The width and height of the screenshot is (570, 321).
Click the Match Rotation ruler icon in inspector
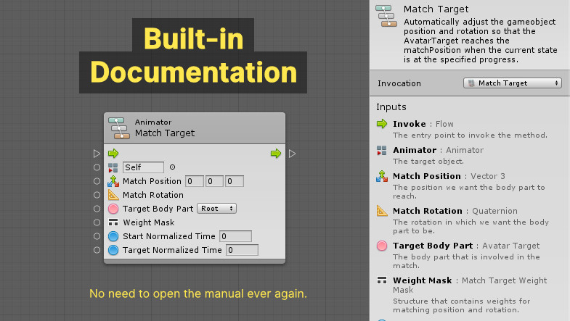(x=382, y=211)
